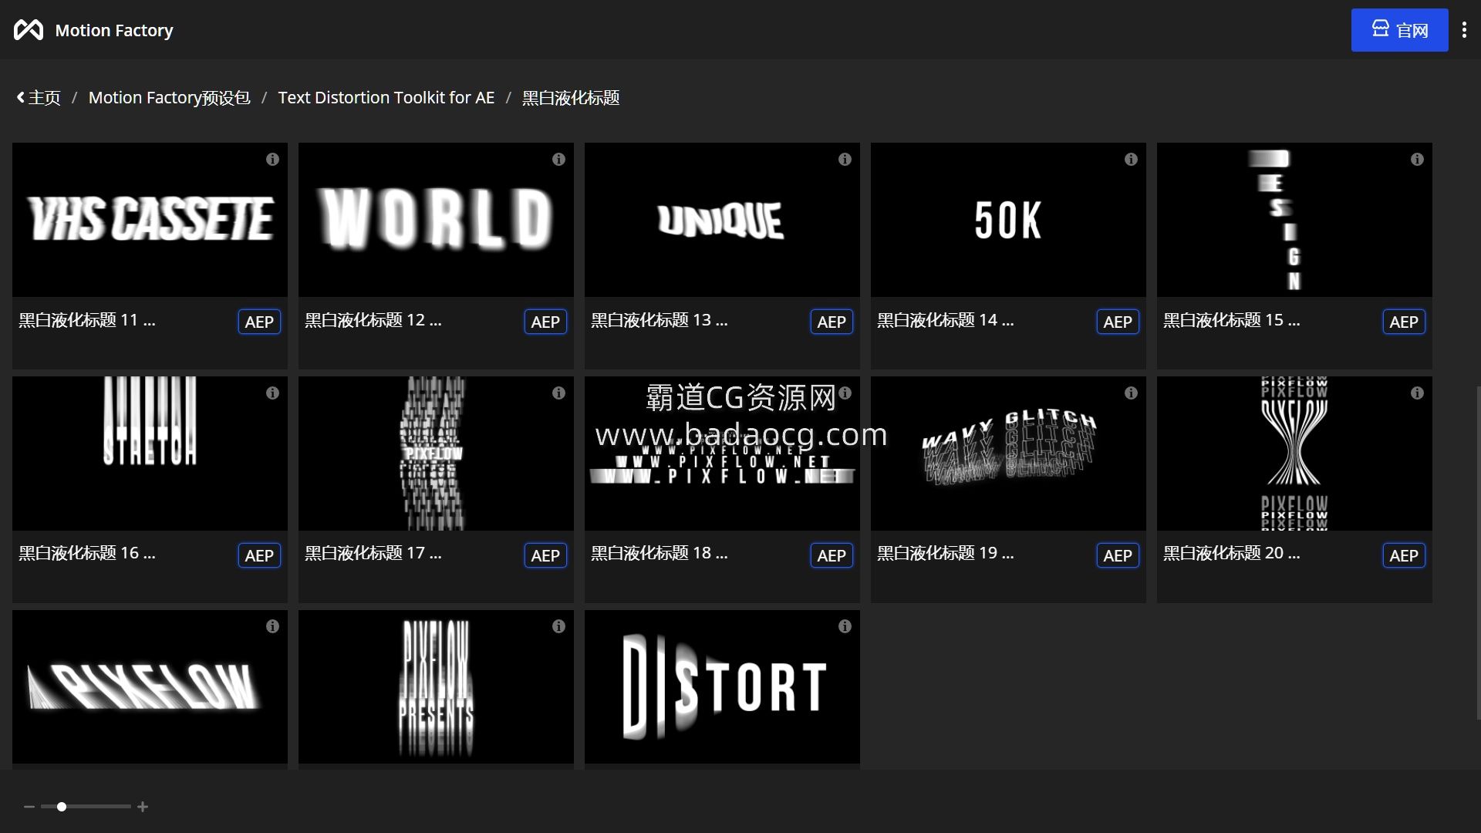The height and width of the screenshot is (833, 1481).
Task: Show info for PIXFLOW PRESENTS preset
Action: (x=558, y=627)
